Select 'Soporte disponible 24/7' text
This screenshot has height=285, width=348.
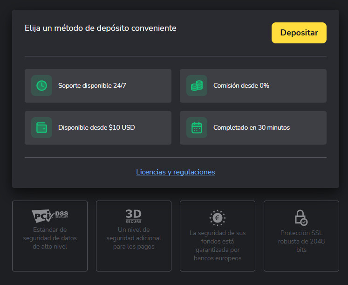tap(92, 85)
